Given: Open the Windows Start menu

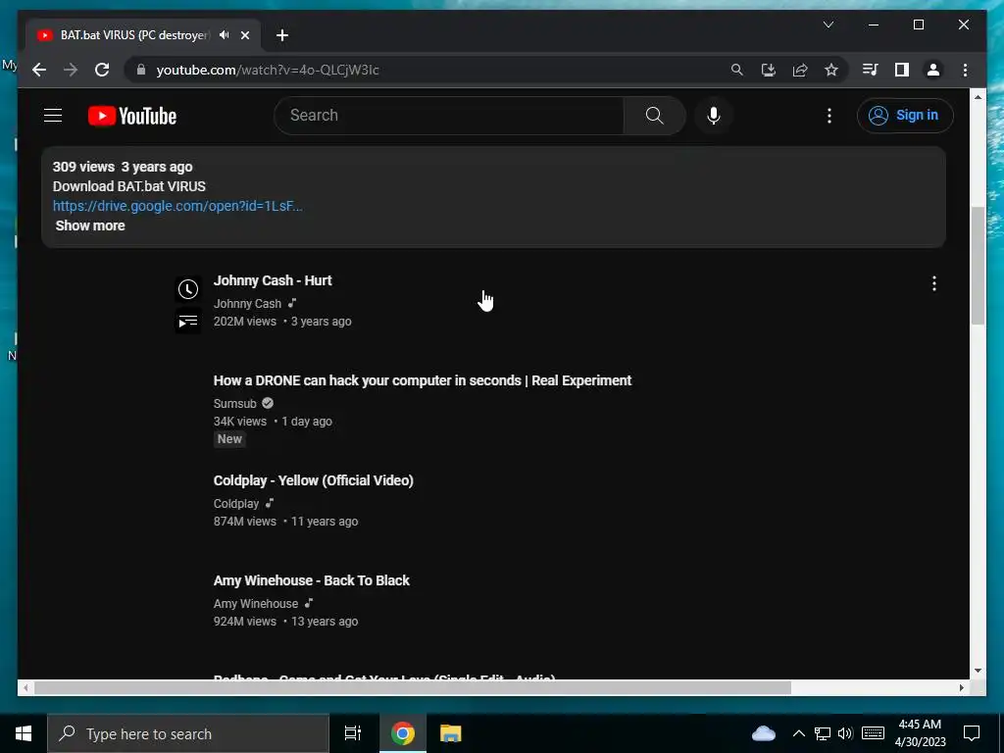Looking at the screenshot, I should pyautogui.click(x=24, y=733).
